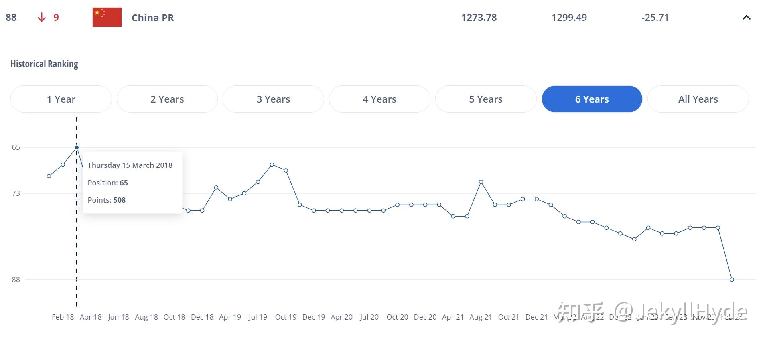767x346 pixels.
Task: Click the 1299.49 previous points value
Action: (x=569, y=18)
